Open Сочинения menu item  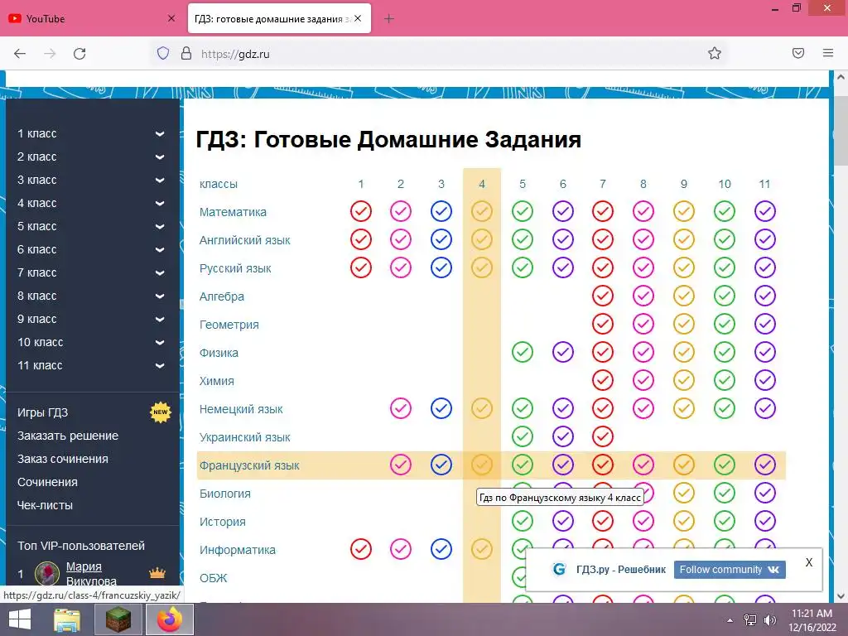pos(47,483)
